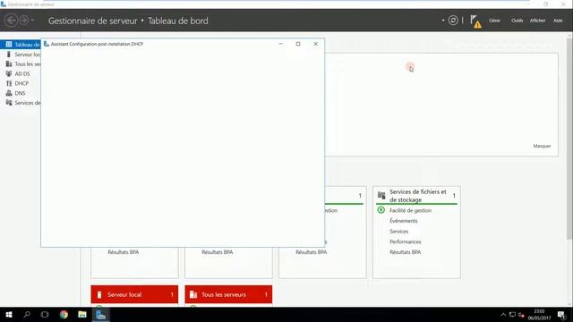573x322 pixels.
Task: Open the Action Center notification icon
Action: [561, 315]
